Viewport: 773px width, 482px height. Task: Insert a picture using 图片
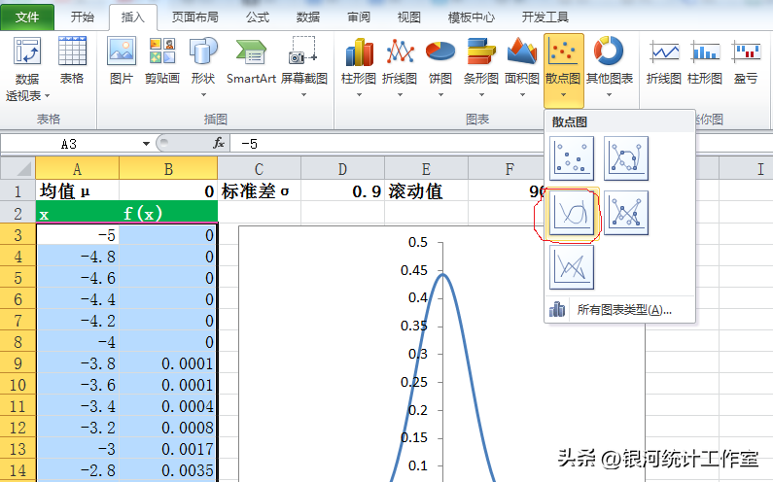click(122, 60)
